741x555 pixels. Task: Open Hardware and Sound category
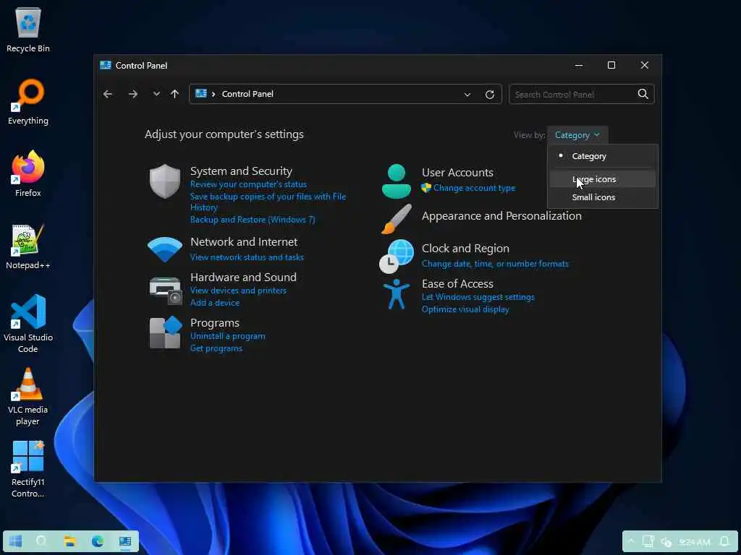pos(243,277)
